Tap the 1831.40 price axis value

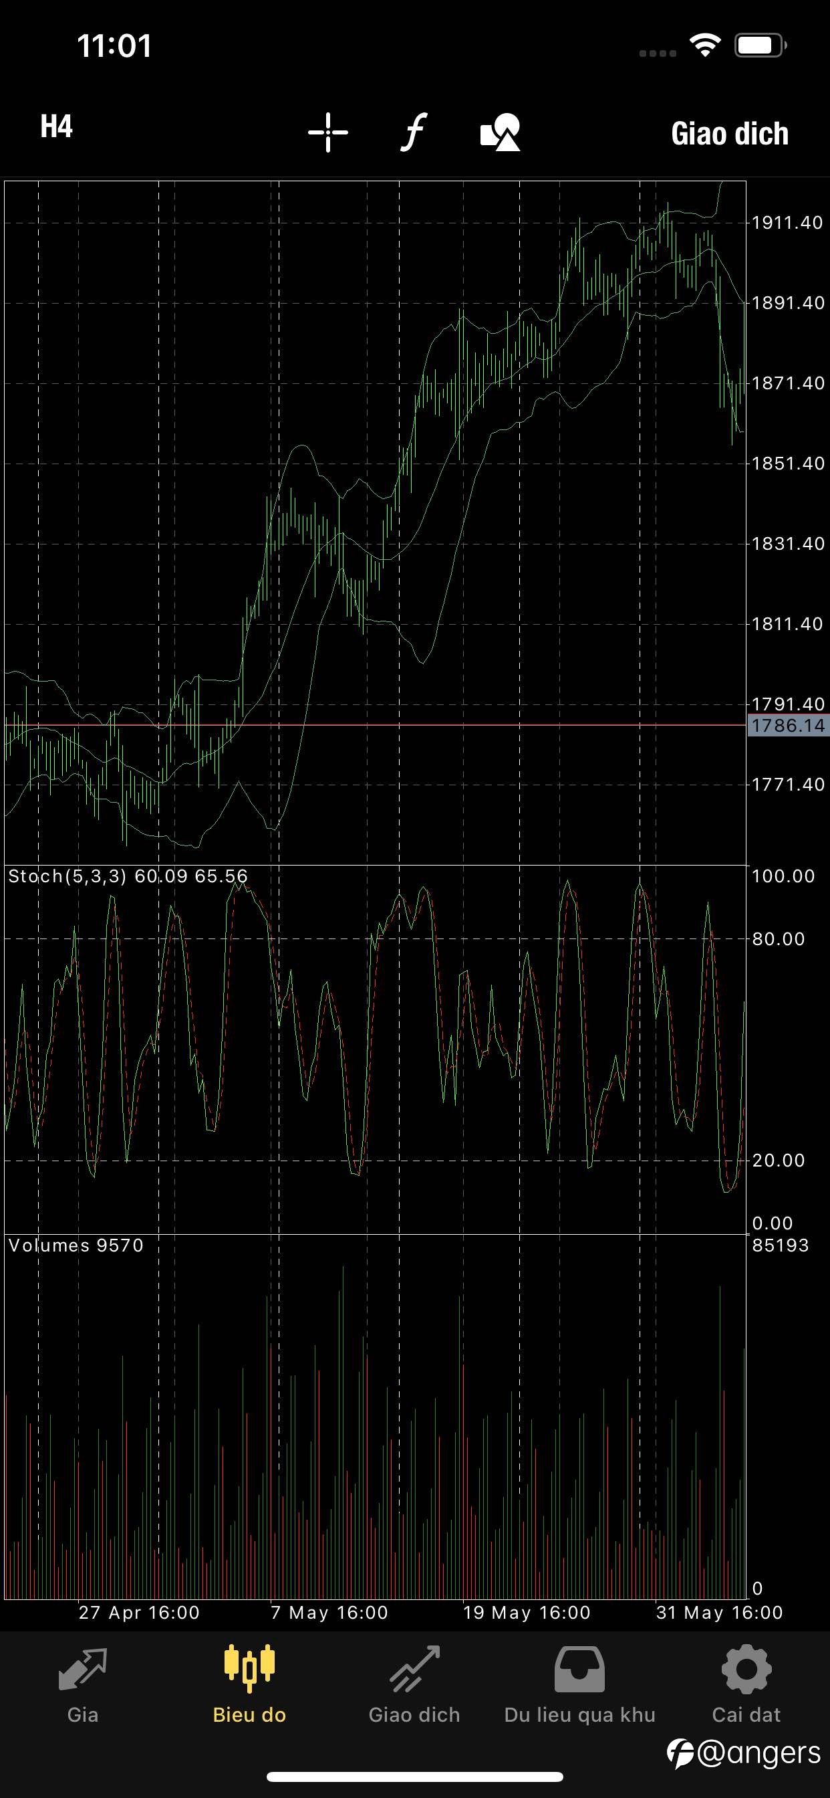(787, 544)
